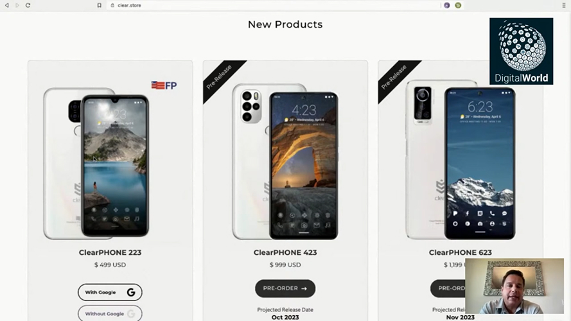Pre-order the ClearPHONE 623
Screen dimensions: 571x321
coord(448,288)
